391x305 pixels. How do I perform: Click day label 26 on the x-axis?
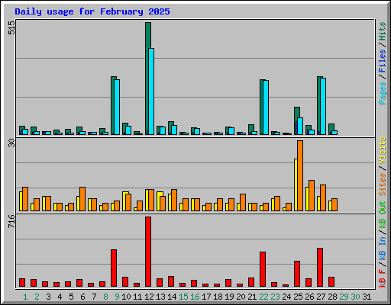309,297
